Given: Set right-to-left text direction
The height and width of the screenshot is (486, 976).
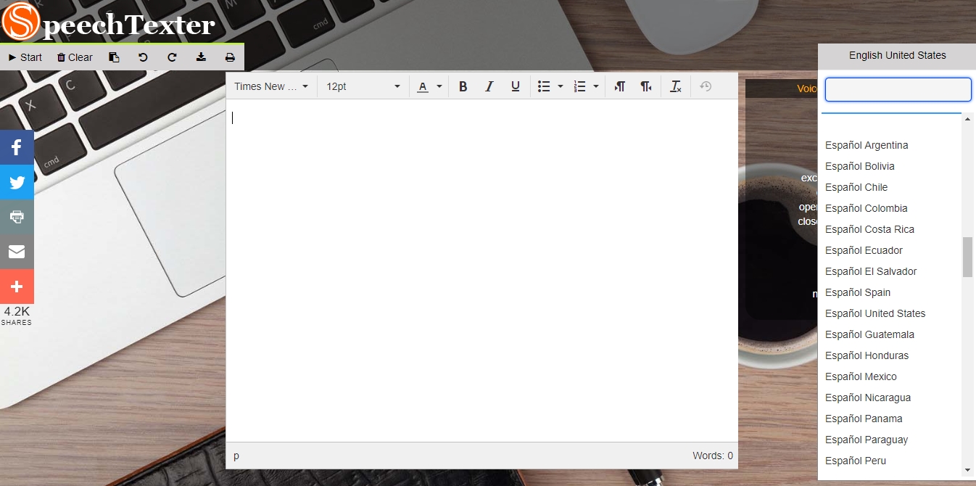Looking at the screenshot, I should (x=646, y=86).
